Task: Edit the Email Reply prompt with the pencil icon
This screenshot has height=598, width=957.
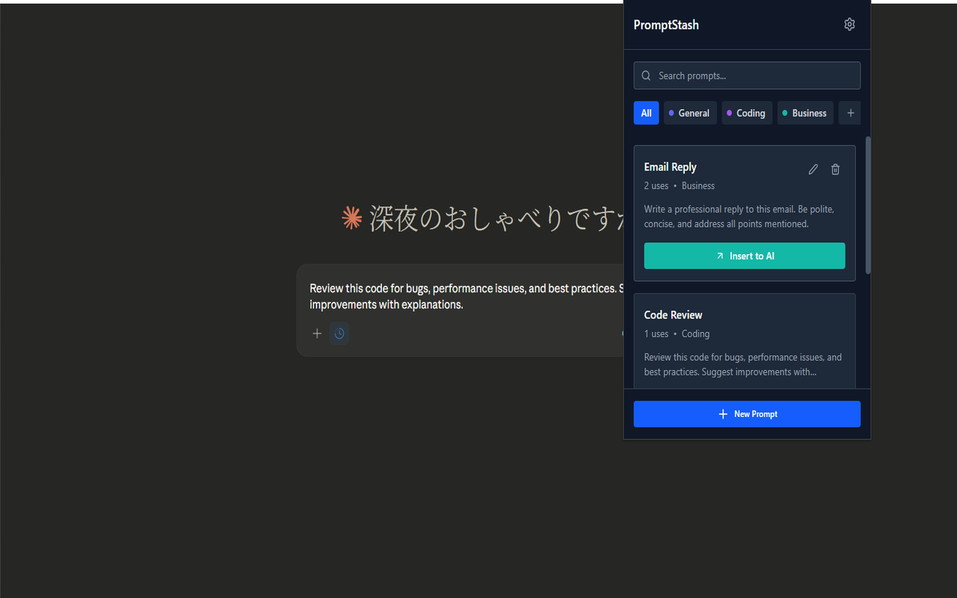Action: 813,169
